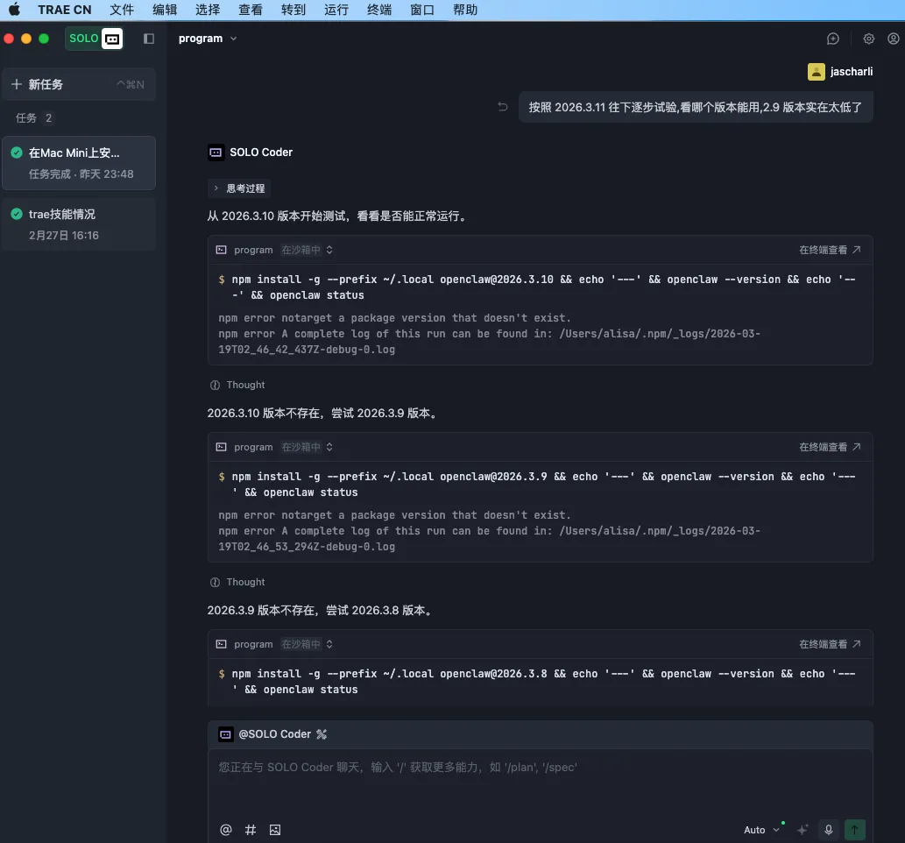
Task: Open the 转到 menu
Action: pyautogui.click(x=293, y=10)
